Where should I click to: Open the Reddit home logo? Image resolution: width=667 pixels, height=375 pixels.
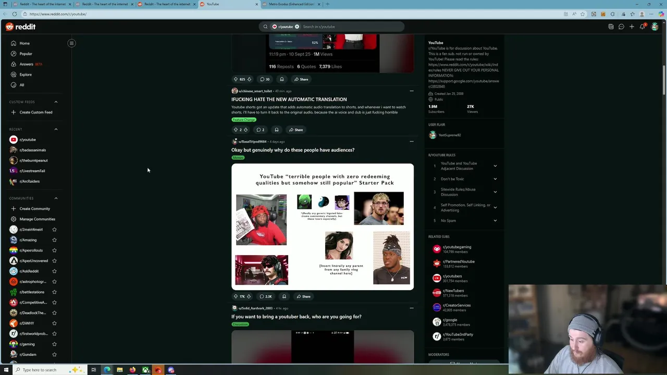pos(21,27)
